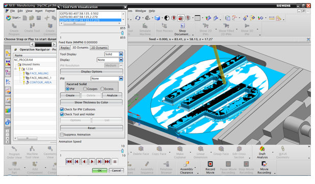Image resolution: width=315 pixels, height=184 pixels.
Task: Toggle Check Tool and Holder checkbox
Action: 62,114
